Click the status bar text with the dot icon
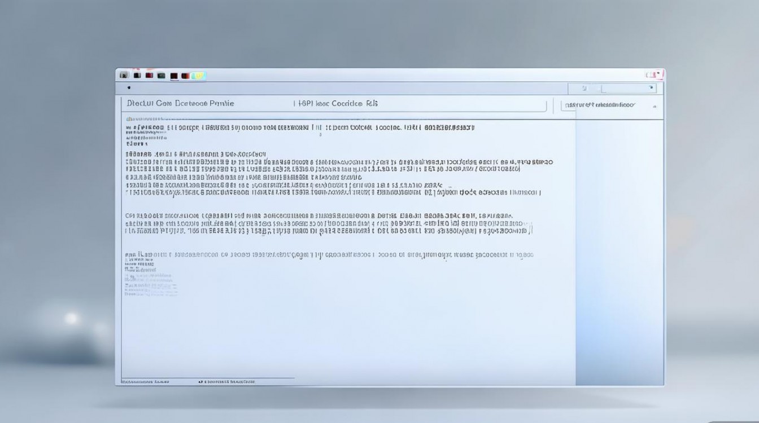This screenshot has height=423, width=759. tap(227, 382)
